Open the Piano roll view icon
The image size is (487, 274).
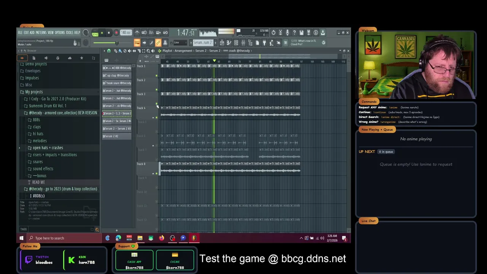coord(229,43)
